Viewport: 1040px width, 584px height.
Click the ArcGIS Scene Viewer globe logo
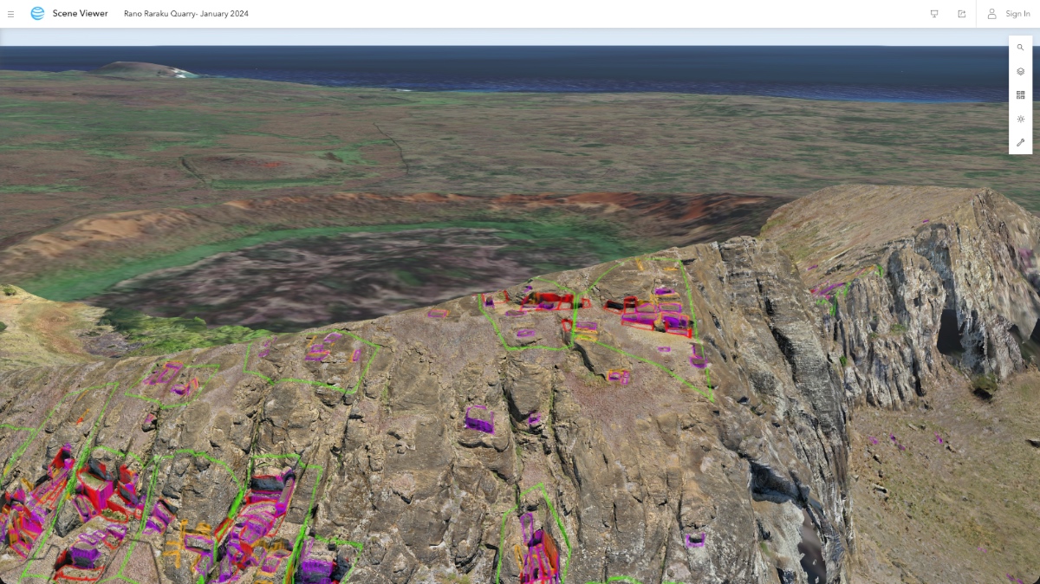[x=36, y=13]
